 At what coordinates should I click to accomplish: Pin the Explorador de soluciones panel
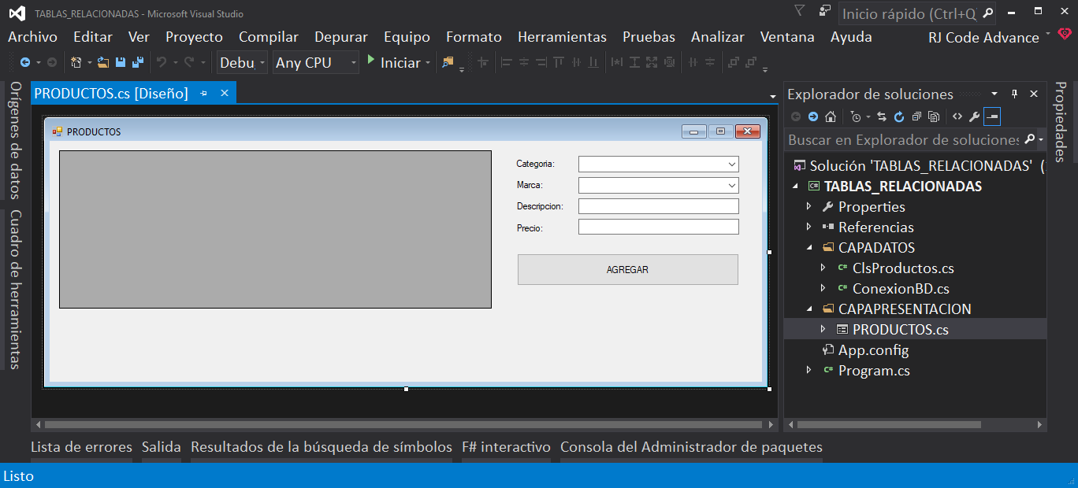[x=1015, y=94]
